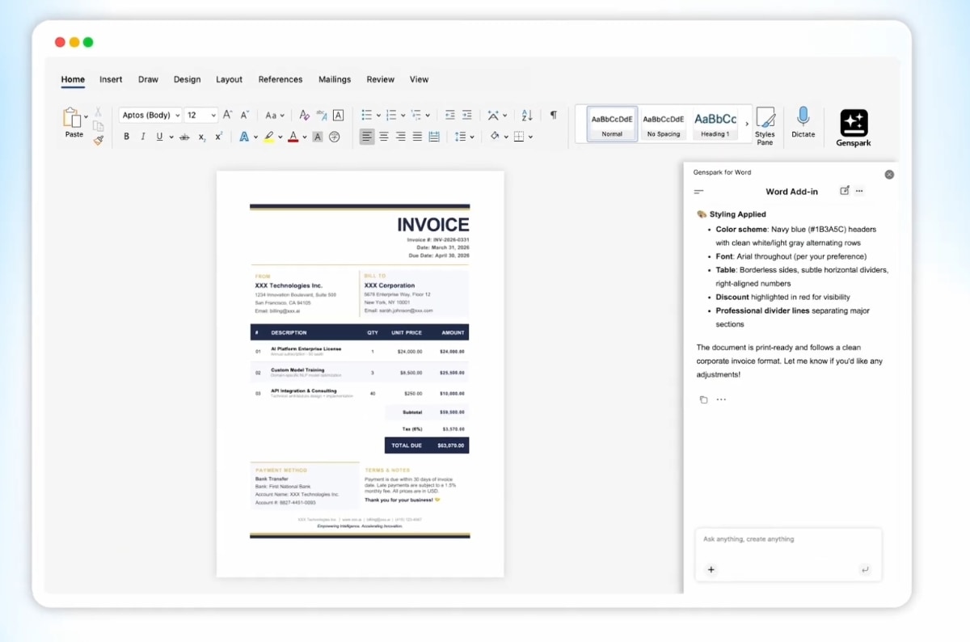
Task: Switch to the Layout ribbon tab
Action: 229,79
